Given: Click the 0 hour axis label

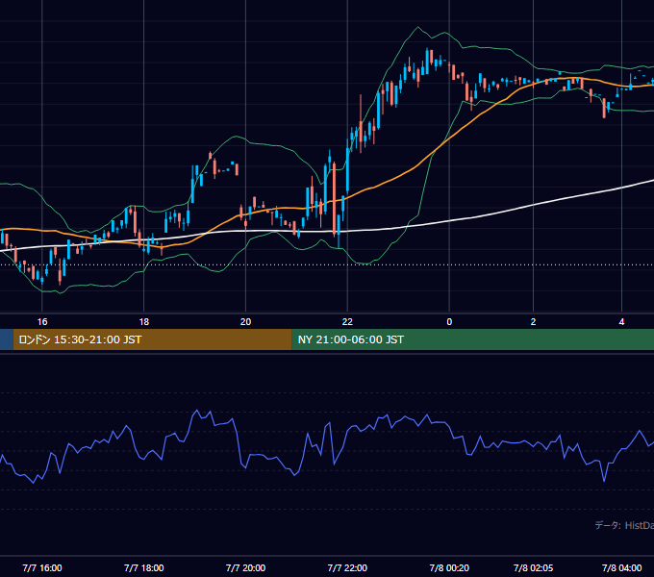Looking at the screenshot, I should click(449, 322).
